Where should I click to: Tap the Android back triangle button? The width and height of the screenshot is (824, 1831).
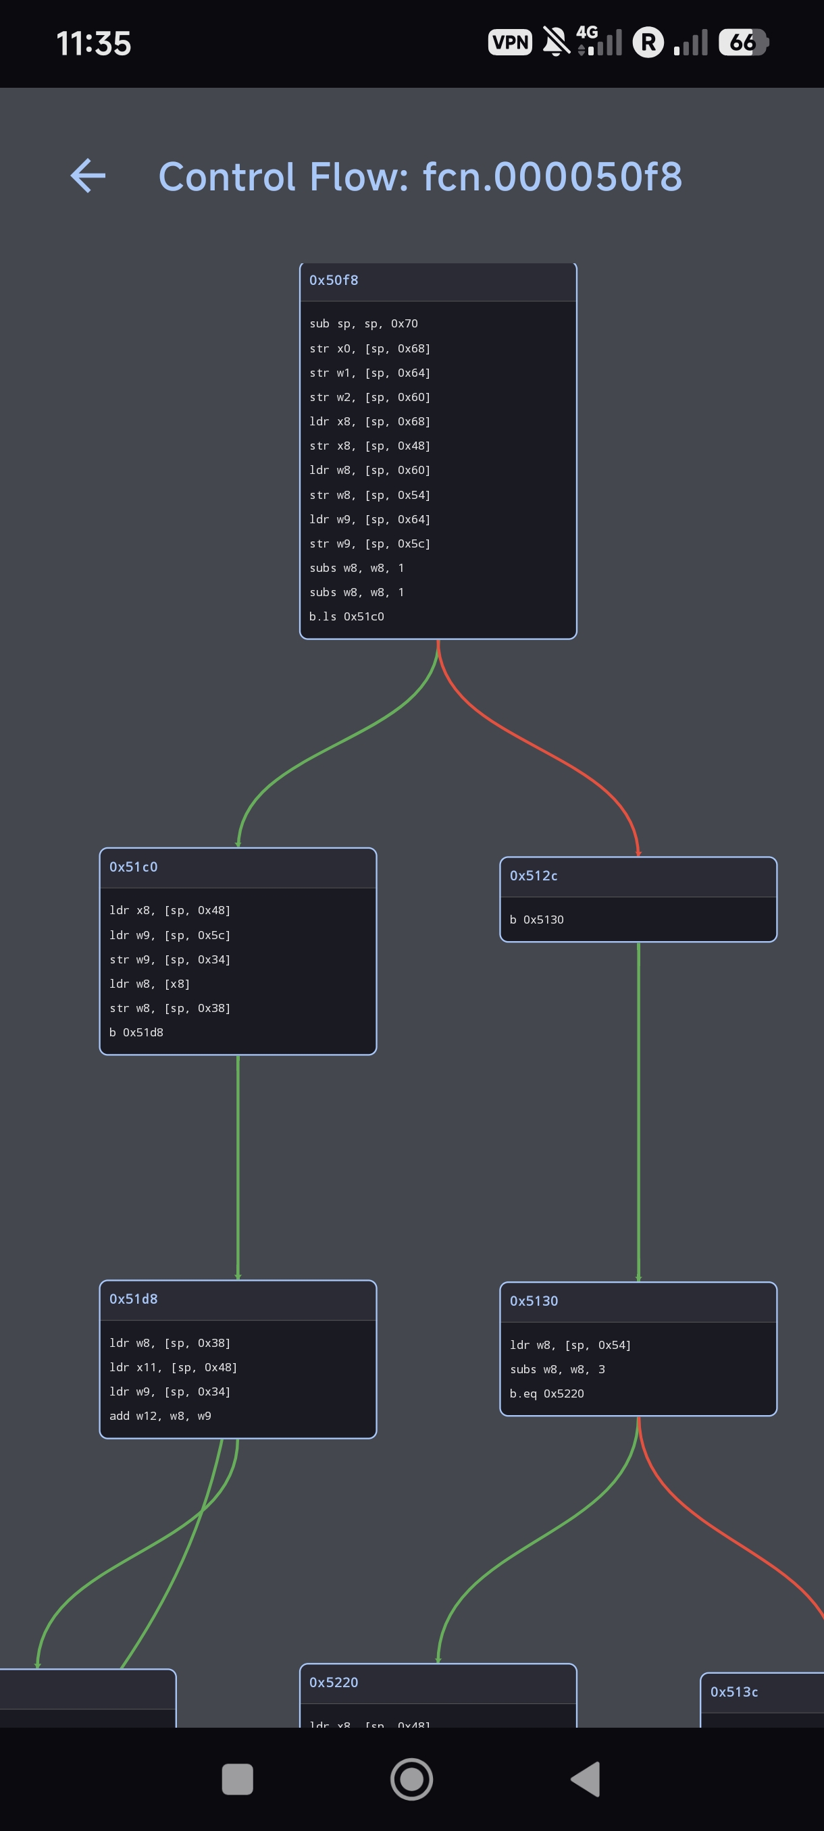[x=586, y=1779]
